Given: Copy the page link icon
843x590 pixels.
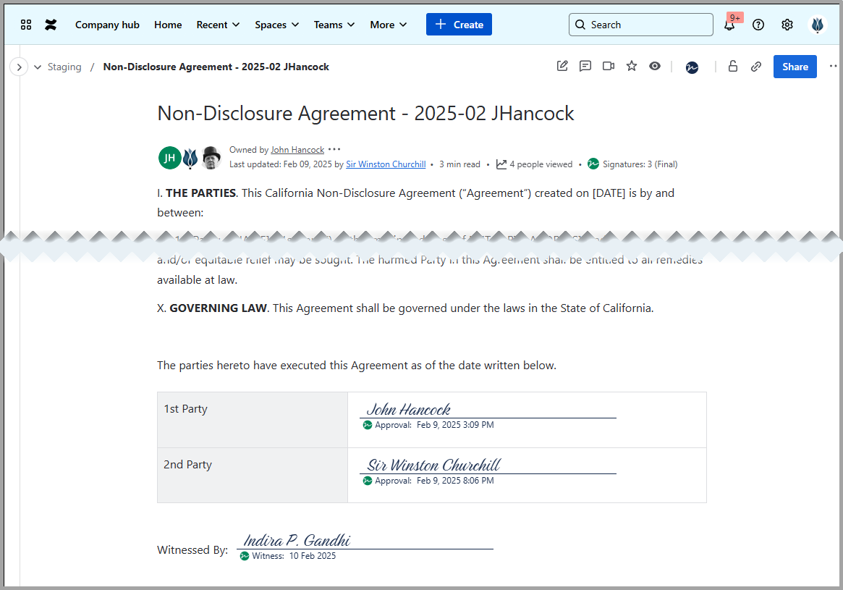Looking at the screenshot, I should (x=756, y=67).
